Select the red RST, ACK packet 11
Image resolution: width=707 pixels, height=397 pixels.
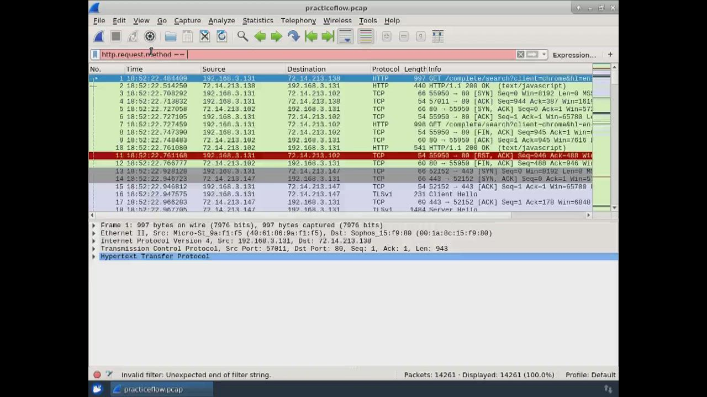click(340, 156)
